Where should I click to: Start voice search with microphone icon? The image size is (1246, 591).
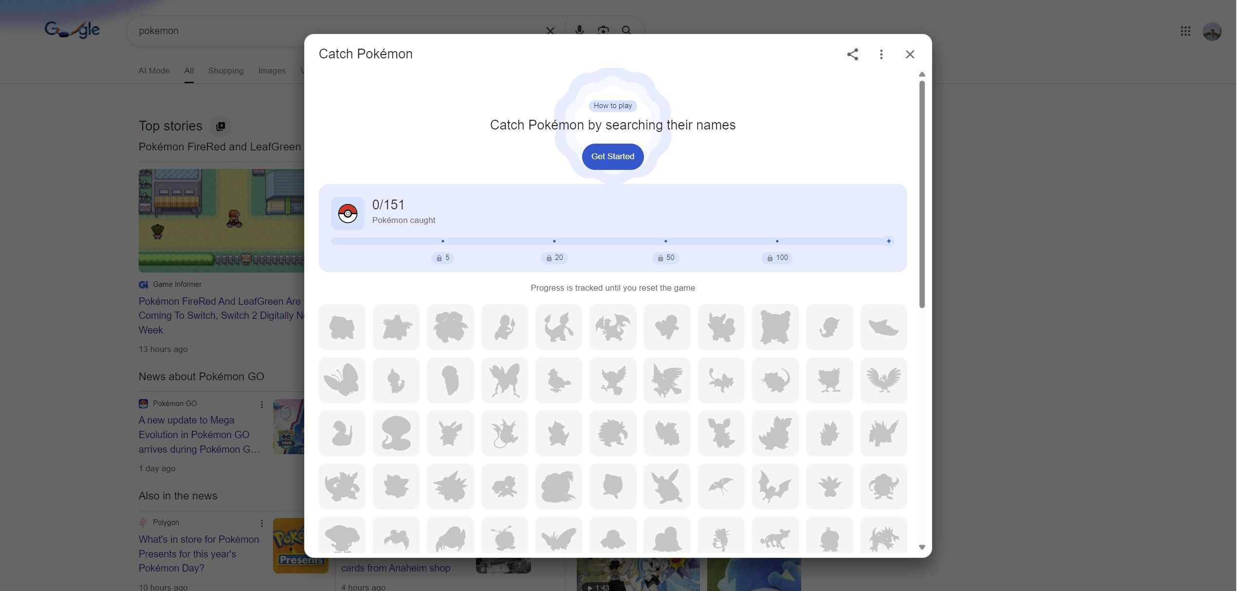coord(579,31)
